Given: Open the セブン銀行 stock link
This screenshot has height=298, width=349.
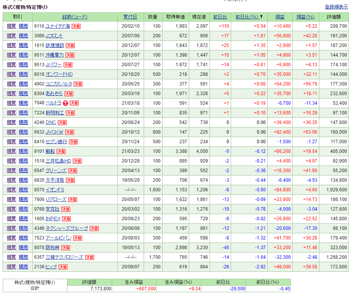Looking at the screenshot, I should [x=56, y=142].
